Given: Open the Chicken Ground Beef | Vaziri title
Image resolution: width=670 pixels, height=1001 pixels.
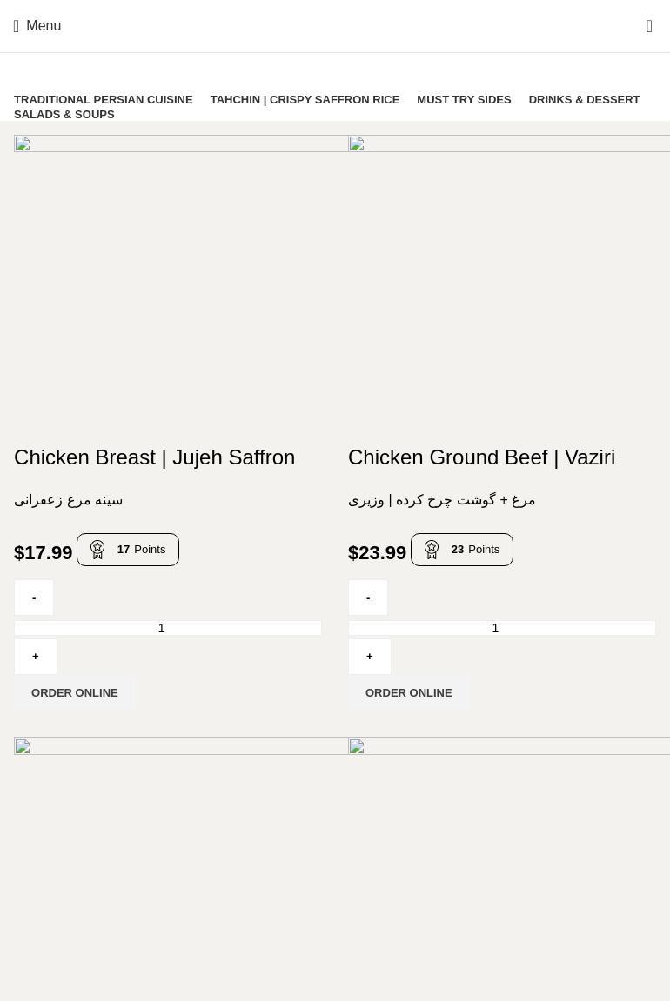Looking at the screenshot, I should [x=481, y=457].
